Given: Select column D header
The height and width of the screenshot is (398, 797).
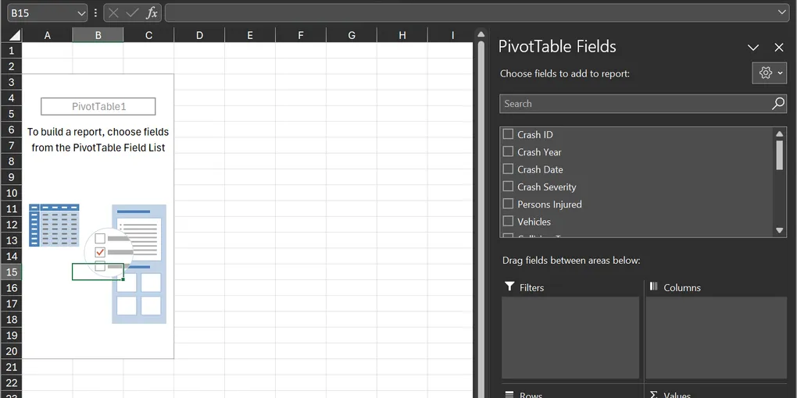Looking at the screenshot, I should point(199,35).
